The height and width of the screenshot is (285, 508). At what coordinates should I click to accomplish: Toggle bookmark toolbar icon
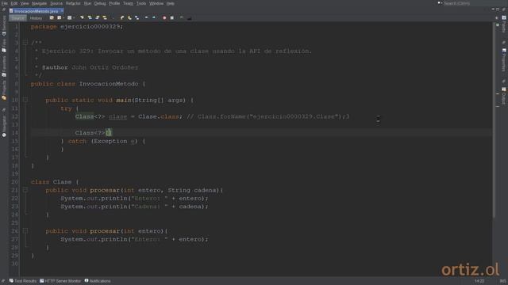(x=137, y=17)
